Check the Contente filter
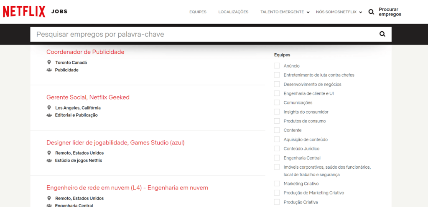Viewport: 428px width, 207px height. [277, 130]
